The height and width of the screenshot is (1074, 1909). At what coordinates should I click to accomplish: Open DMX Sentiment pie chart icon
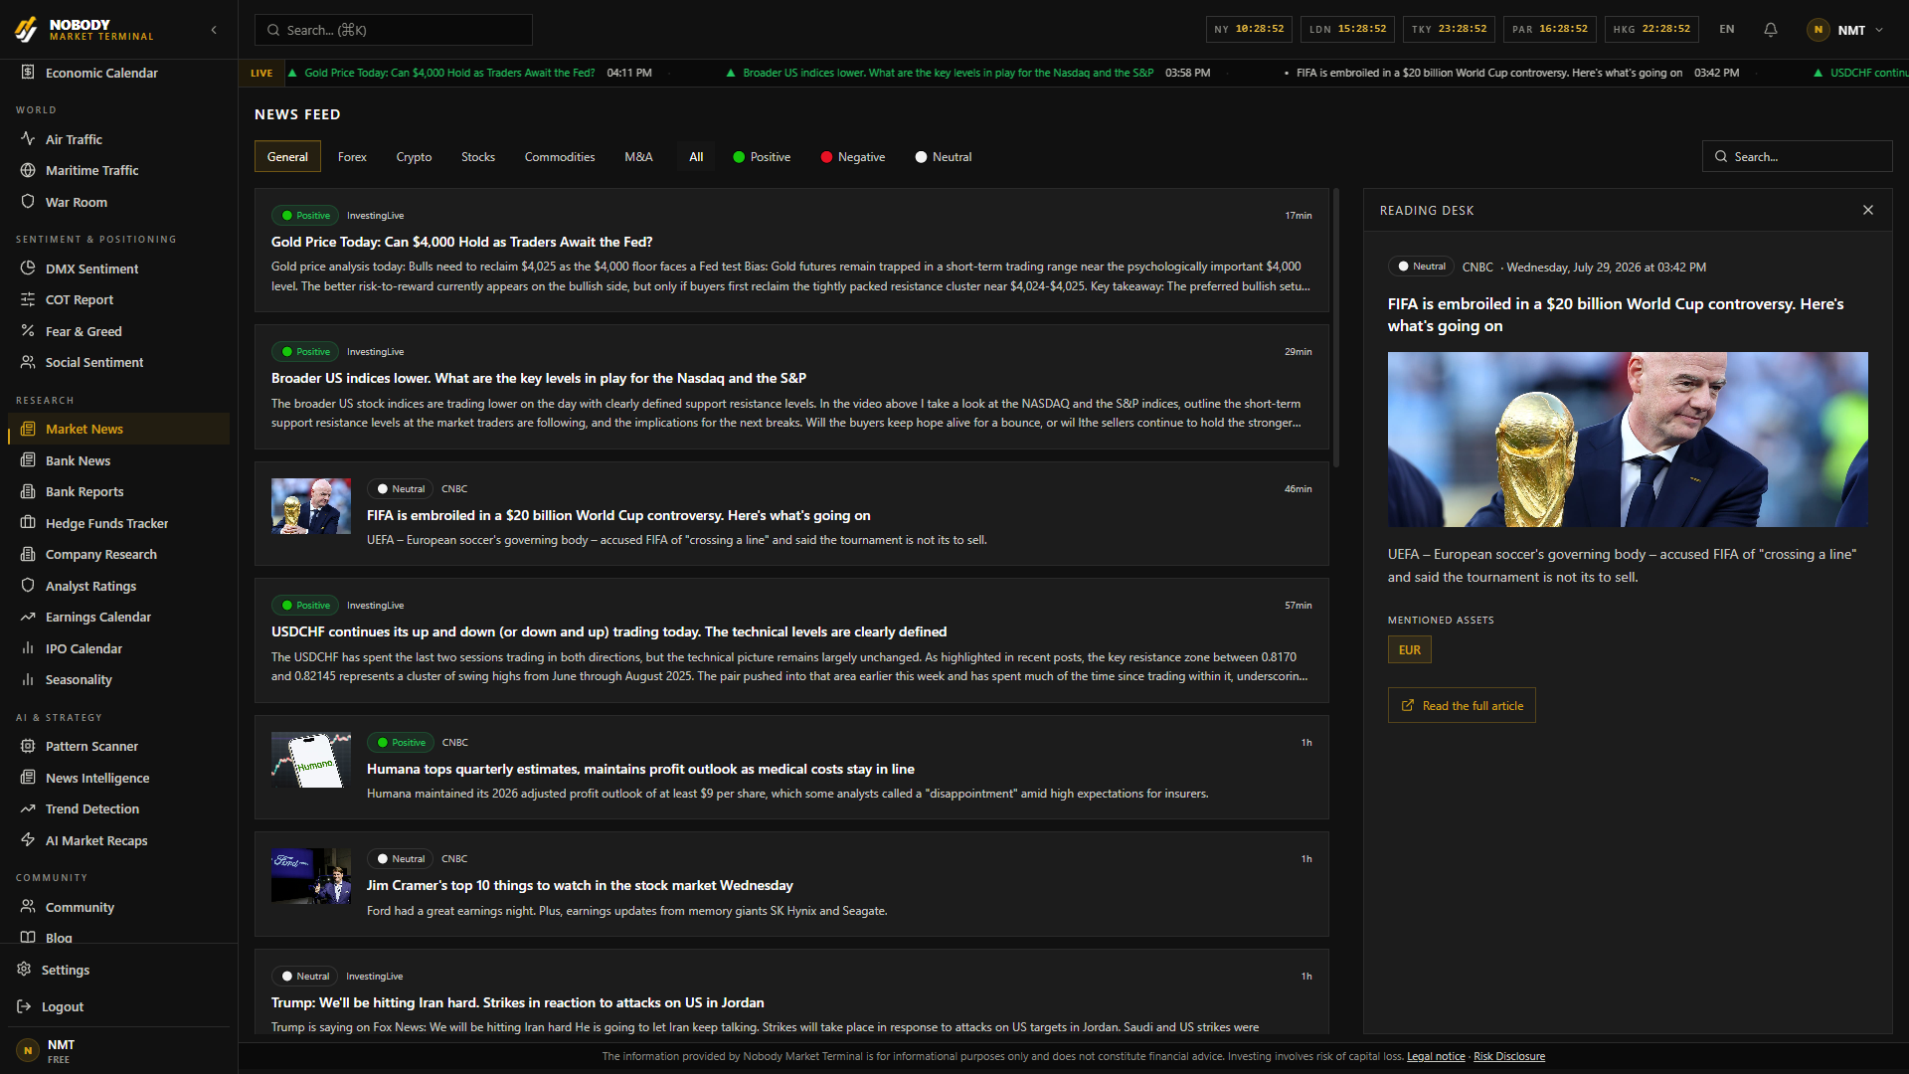click(28, 268)
